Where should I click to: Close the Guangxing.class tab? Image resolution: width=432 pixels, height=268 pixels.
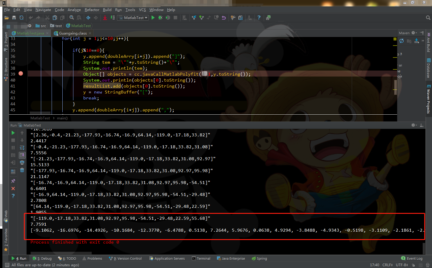pyautogui.click(x=90, y=33)
